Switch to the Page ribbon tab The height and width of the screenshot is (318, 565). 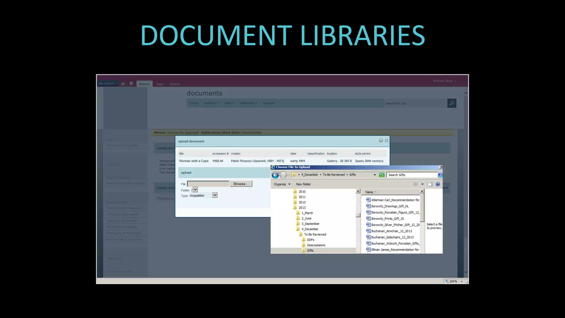159,84
